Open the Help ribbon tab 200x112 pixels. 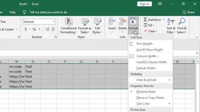12,12
